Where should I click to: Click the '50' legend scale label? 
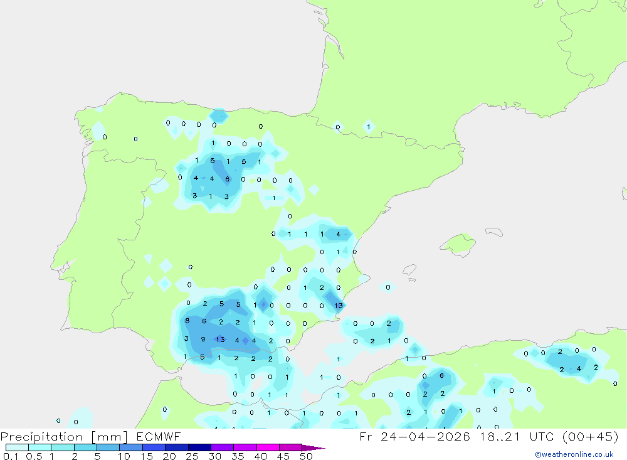306,456
